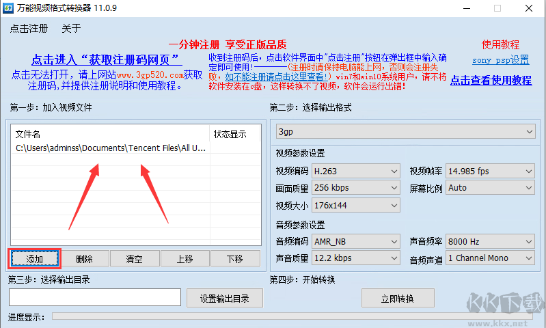Click the 如不能注册请点击这里查看 link

(277, 77)
